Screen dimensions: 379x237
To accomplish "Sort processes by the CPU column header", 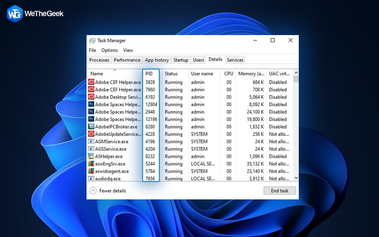I will click(x=228, y=74).
